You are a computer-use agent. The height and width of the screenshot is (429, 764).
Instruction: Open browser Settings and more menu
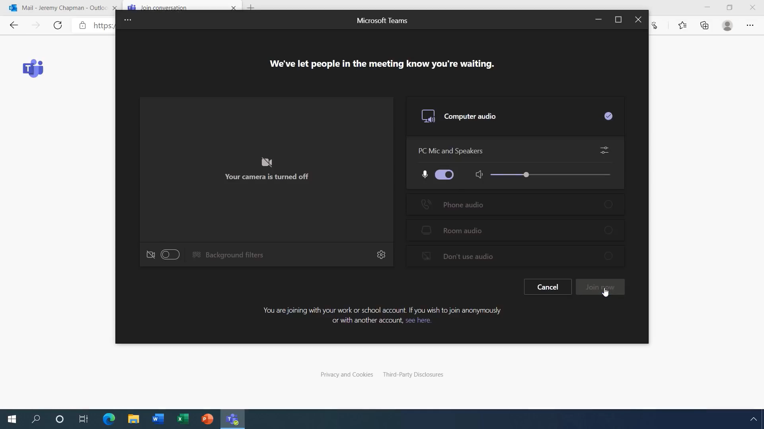point(750,25)
